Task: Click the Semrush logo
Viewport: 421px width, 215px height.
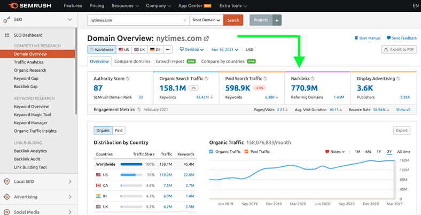Action: point(29,6)
